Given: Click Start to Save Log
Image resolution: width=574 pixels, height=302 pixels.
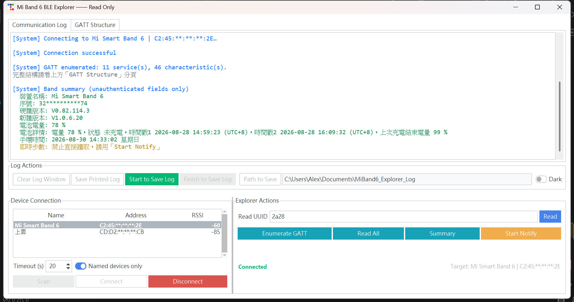Looking at the screenshot, I should pos(152,179).
